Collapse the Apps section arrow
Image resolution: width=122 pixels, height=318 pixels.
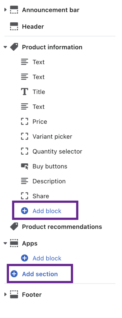click(x=5, y=243)
